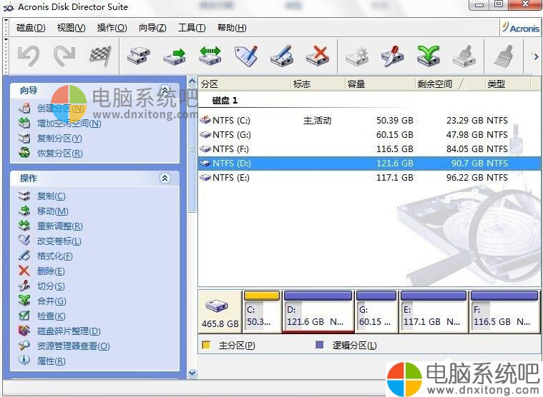Select the NTFS (E:) partition row
543x397 pixels.
pos(369,178)
